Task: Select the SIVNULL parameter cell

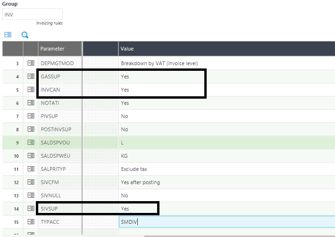Action: point(60,195)
